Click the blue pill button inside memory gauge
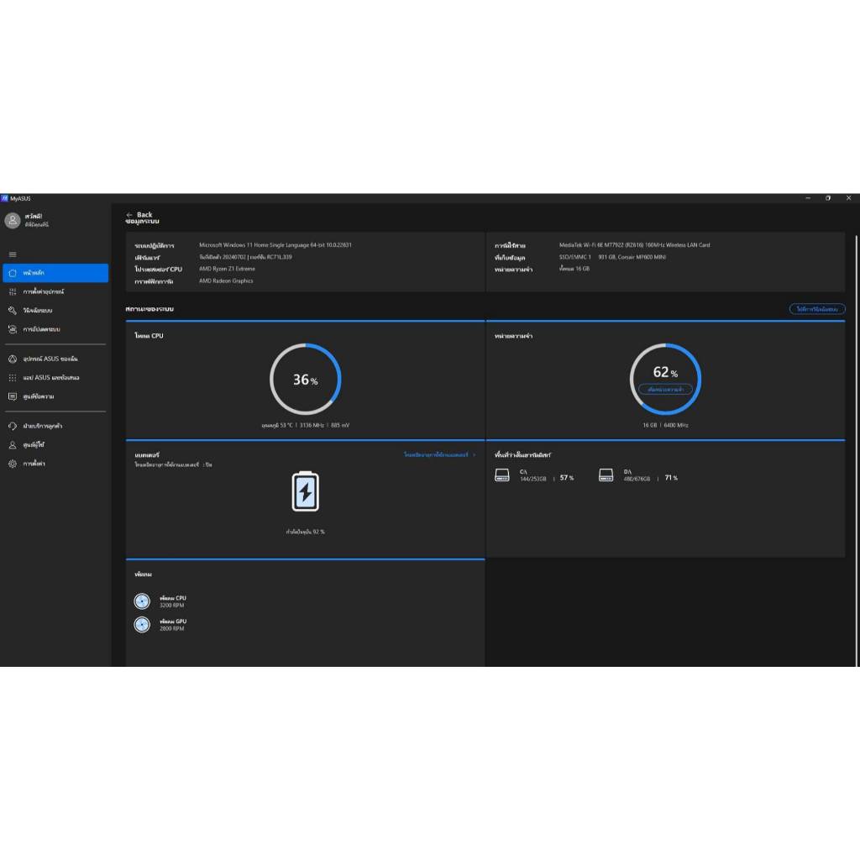 click(665, 390)
